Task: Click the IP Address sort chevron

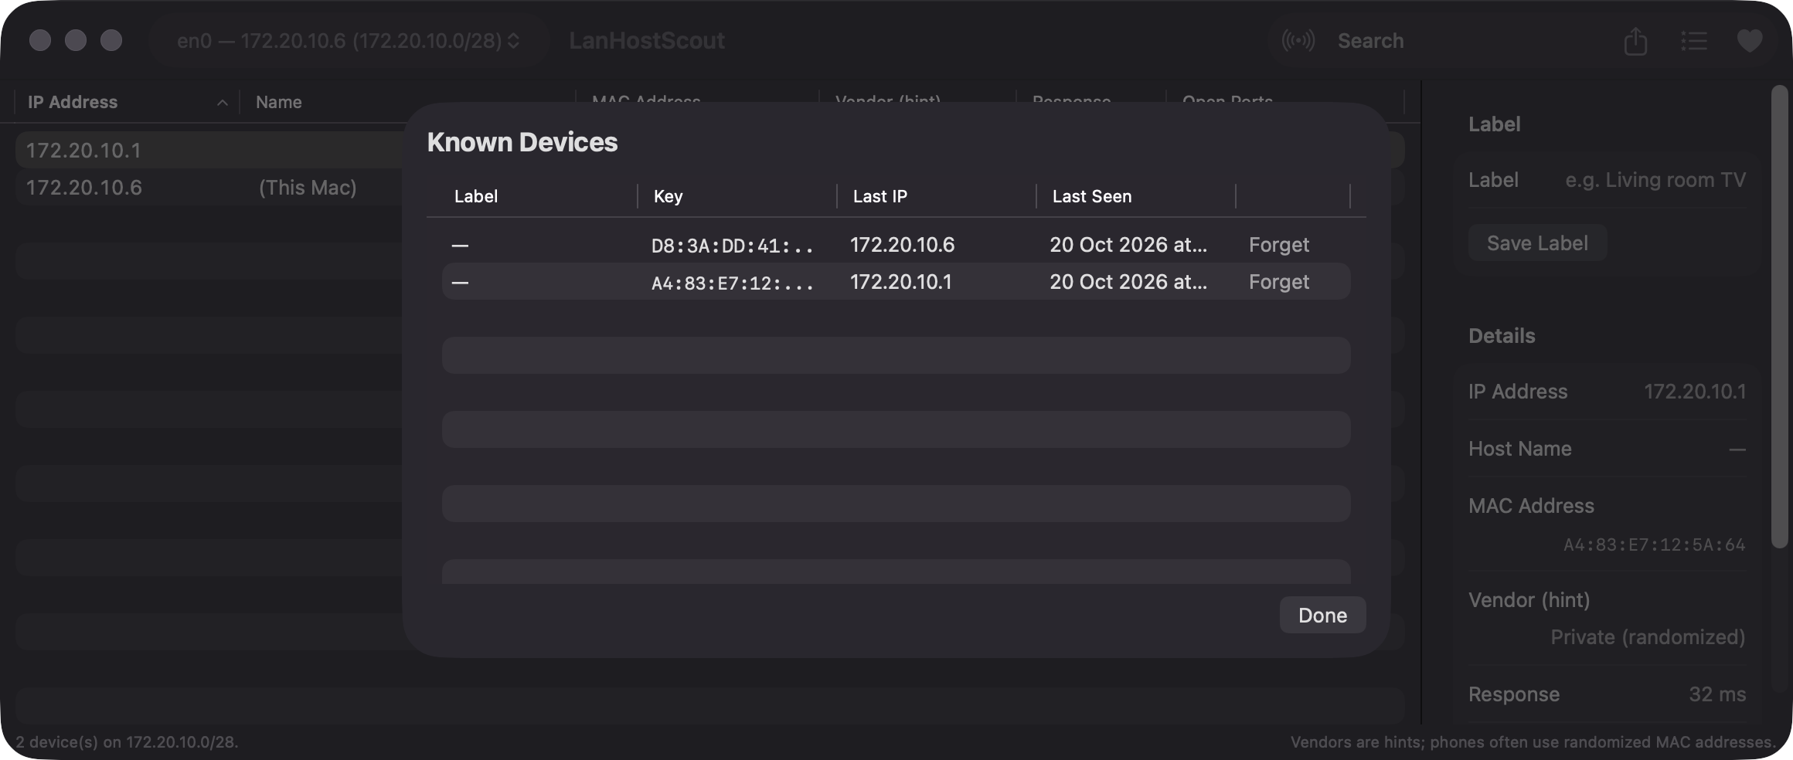Action: point(223,102)
